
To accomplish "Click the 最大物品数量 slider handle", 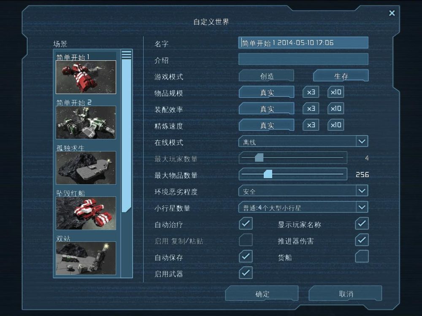I will click(268, 174).
